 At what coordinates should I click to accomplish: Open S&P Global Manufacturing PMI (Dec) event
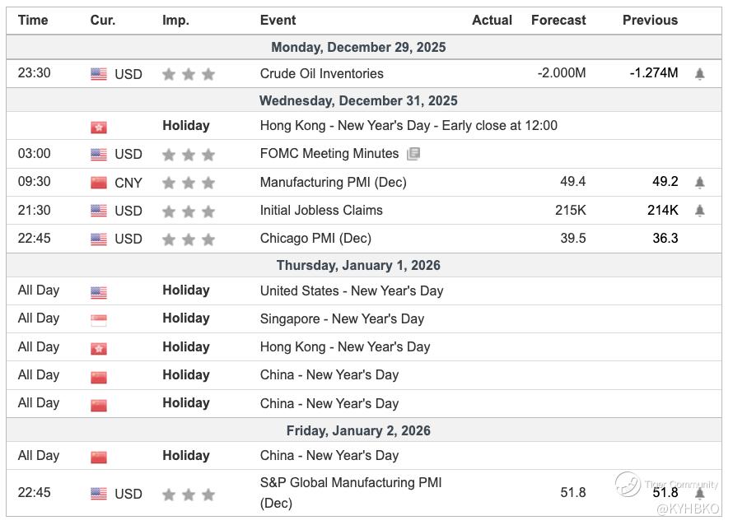click(x=351, y=492)
